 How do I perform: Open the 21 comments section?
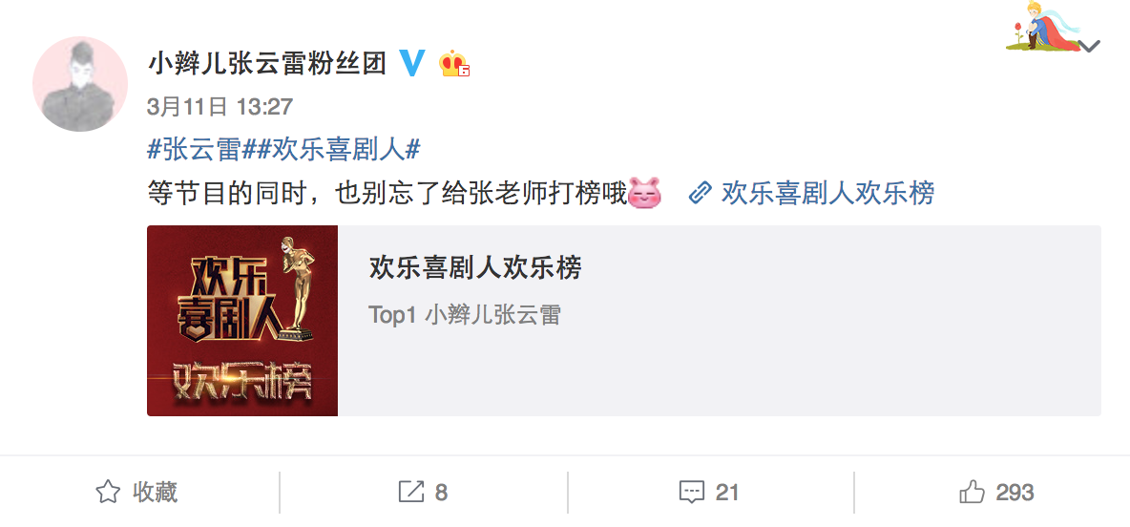click(x=709, y=493)
